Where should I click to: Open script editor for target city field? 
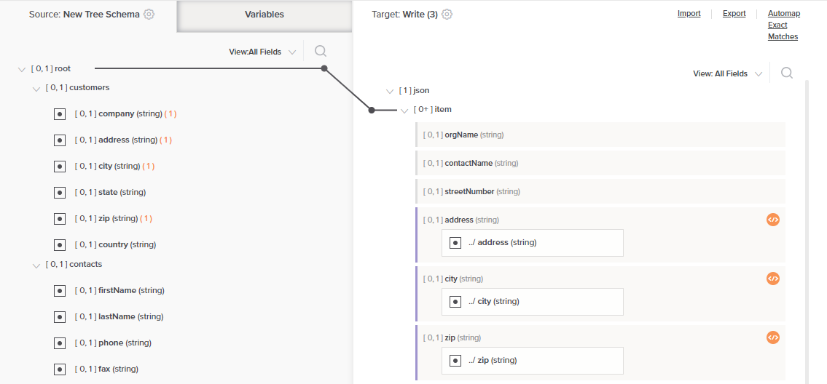tap(772, 279)
